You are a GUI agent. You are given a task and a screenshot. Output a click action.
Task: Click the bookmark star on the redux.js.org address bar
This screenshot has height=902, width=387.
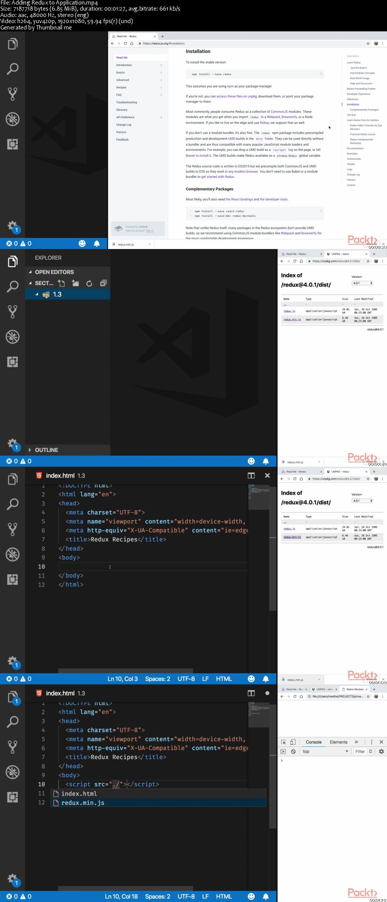pyautogui.click(x=368, y=43)
